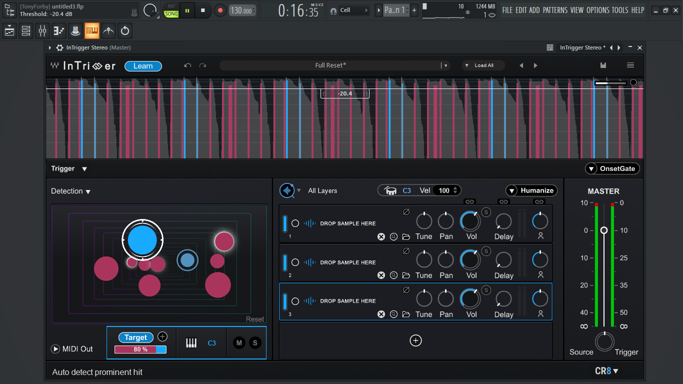Open the FILE menu
683x384 pixels.
point(507,10)
